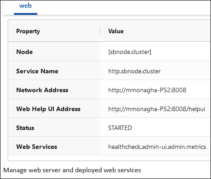
Task: Click the Property column header
Action: pyautogui.click(x=28, y=31)
